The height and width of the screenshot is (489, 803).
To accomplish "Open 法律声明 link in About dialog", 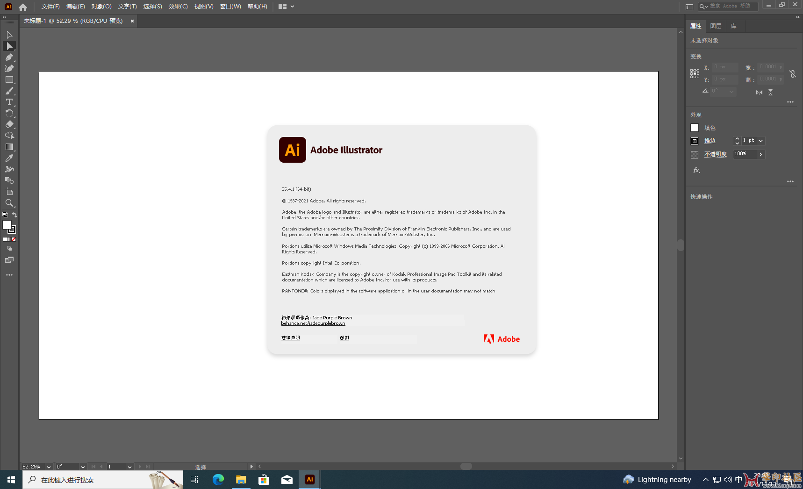I will pyautogui.click(x=291, y=338).
